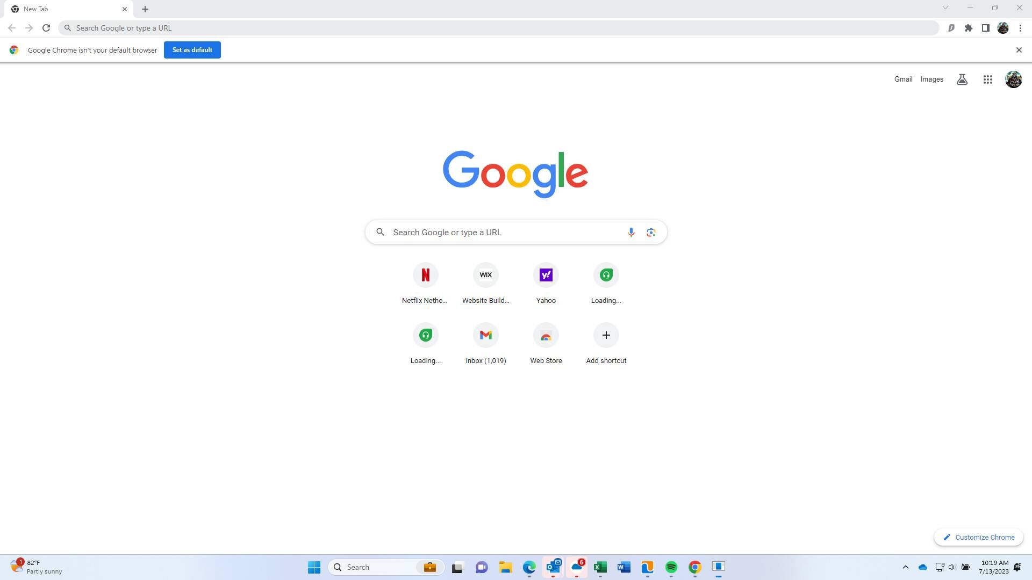1032x580 pixels.
Task: Open the Windows Start menu
Action: tap(314, 567)
